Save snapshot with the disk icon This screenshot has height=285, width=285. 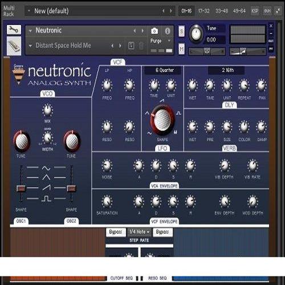[131, 46]
